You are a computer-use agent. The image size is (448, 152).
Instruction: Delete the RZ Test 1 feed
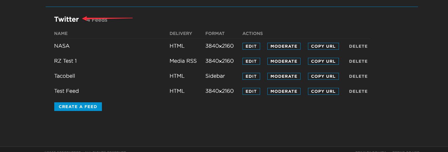(358, 61)
